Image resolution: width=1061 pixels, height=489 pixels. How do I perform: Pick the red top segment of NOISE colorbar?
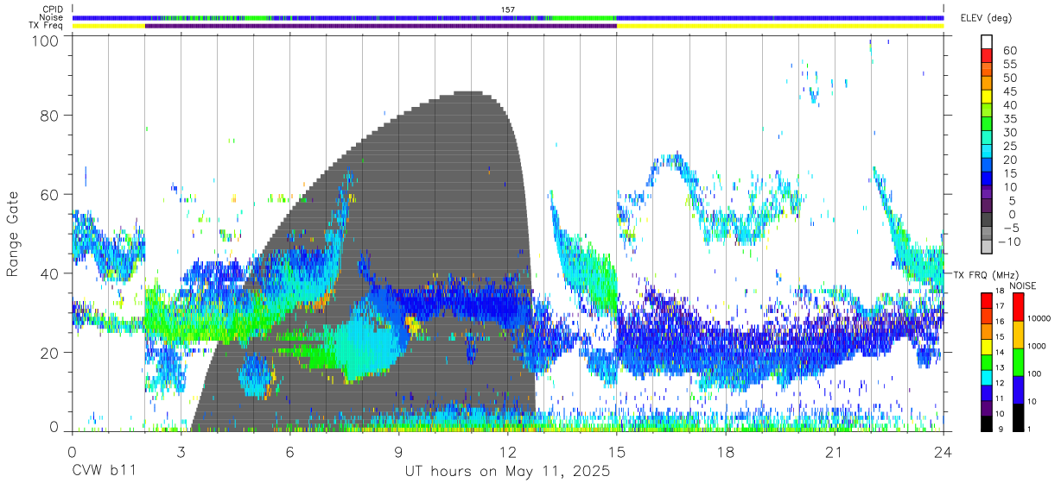1018,306
